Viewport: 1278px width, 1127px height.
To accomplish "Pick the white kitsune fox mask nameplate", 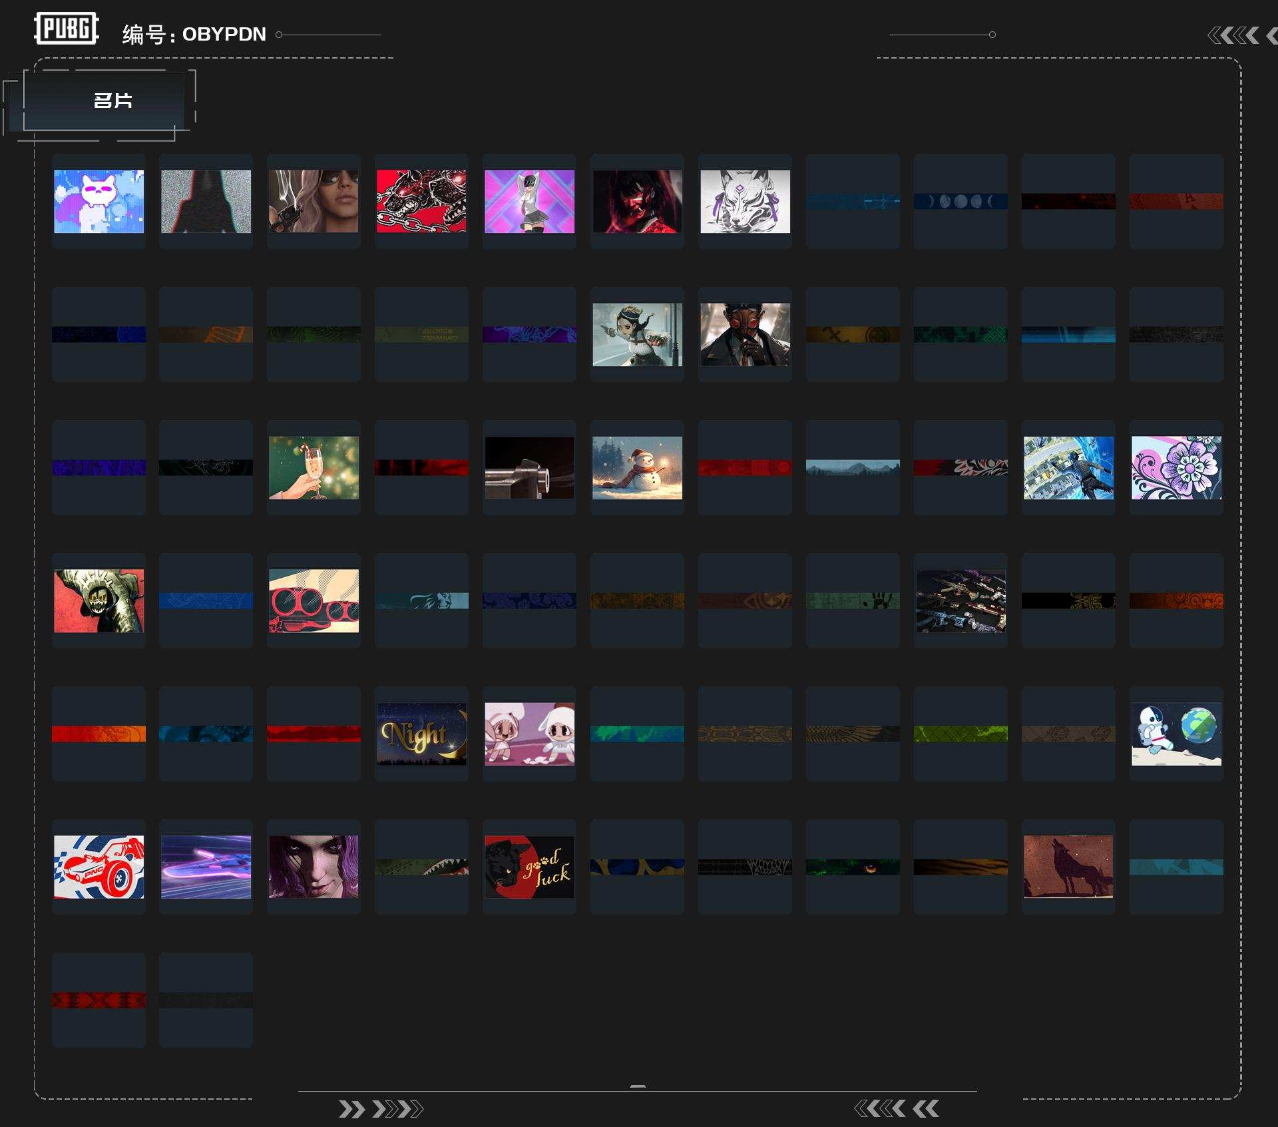I will click(x=745, y=201).
